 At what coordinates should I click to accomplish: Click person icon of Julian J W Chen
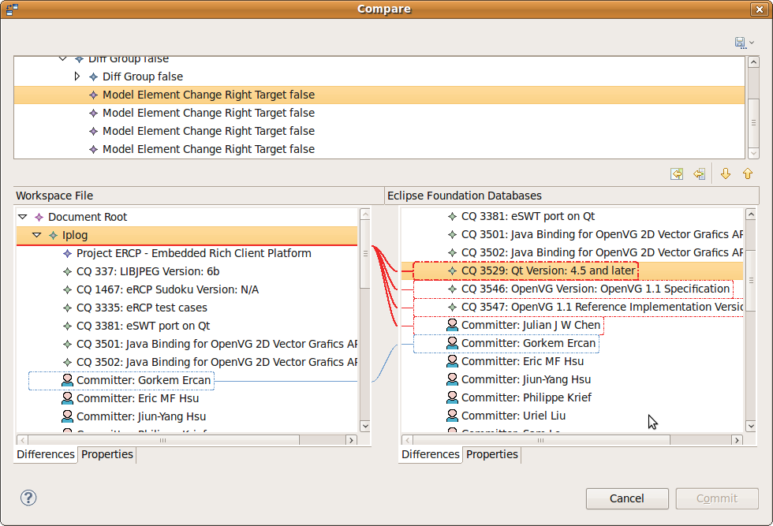point(452,326)
